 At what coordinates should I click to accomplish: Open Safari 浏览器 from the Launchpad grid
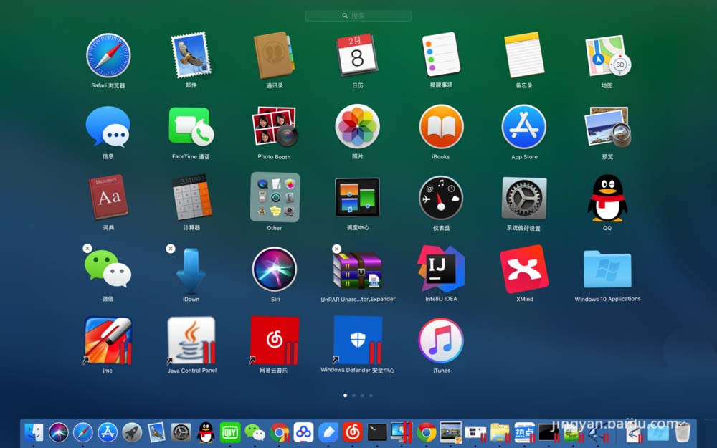point(108,55)
